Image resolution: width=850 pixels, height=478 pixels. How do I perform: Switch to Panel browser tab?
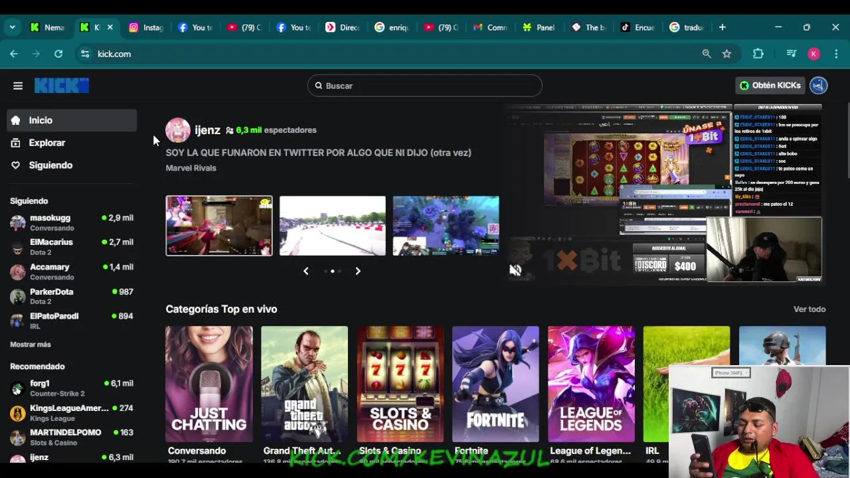[539, 27]
